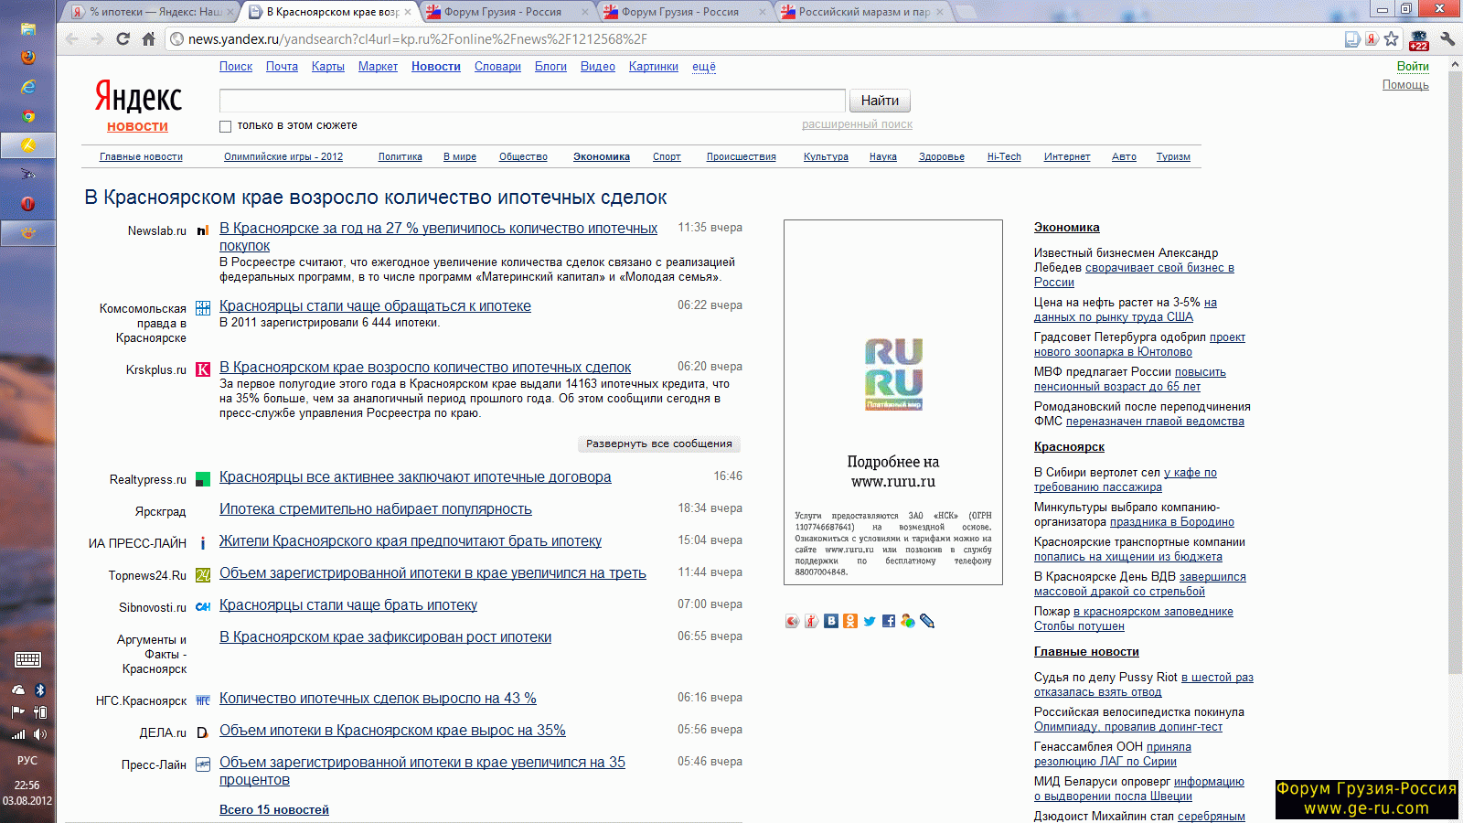Open the Главные новости category
Screen dimensions: 1463x823
141,156
